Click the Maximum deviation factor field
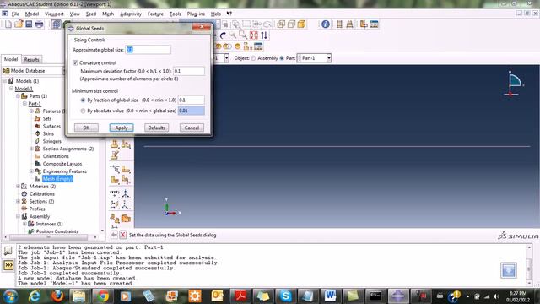This screenshot has height=304, width=540. [x=189, y=71]
